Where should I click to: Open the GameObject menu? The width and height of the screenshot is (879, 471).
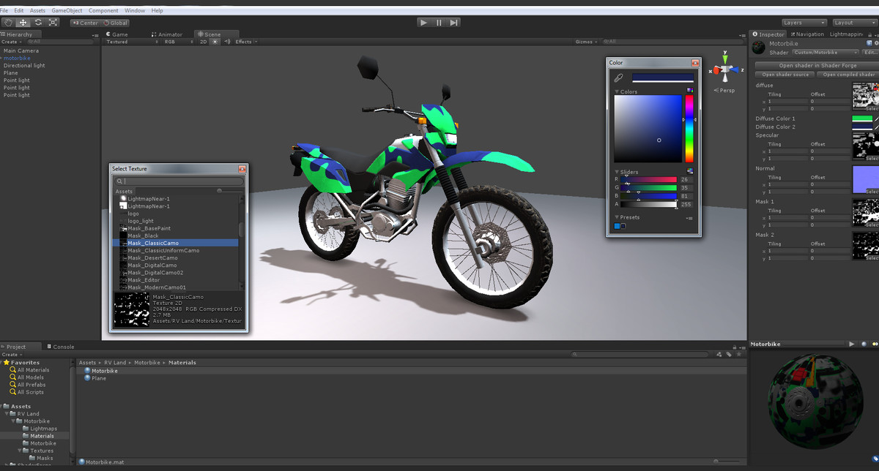point(66,10)
